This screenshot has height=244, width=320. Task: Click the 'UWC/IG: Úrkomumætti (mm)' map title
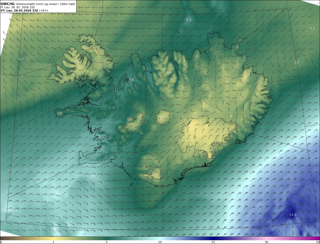(x=37, y=4)
